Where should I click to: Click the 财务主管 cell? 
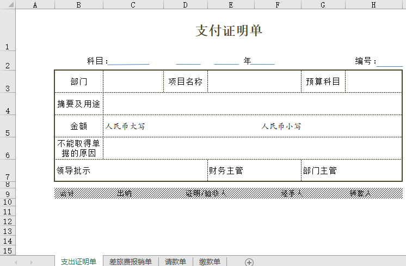click(254, 170)
